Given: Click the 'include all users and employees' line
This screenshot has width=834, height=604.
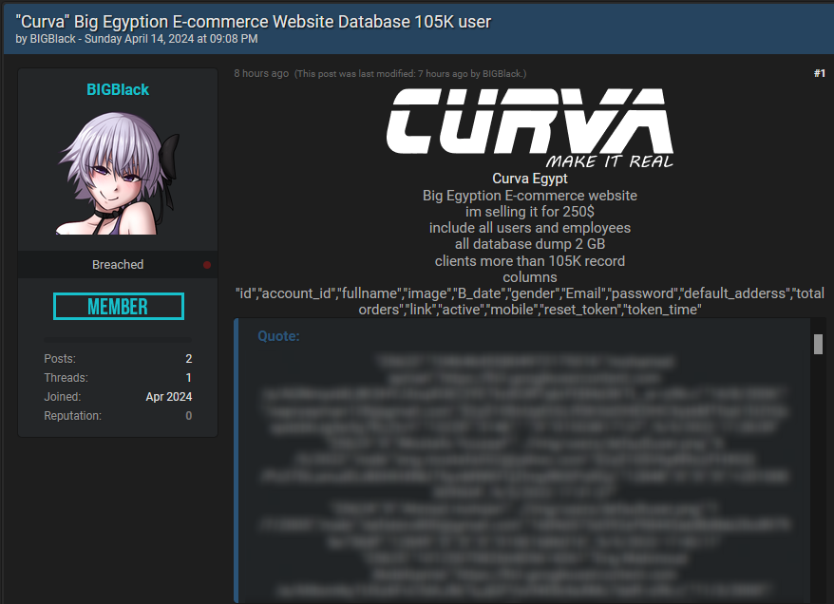Looking at the screenshot, I should click(x=530, y=228).
